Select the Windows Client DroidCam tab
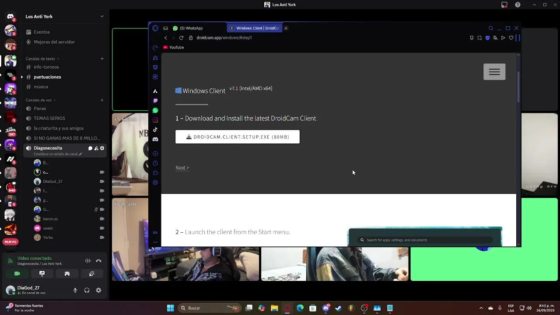560x315 pixels. click(255, 28)
